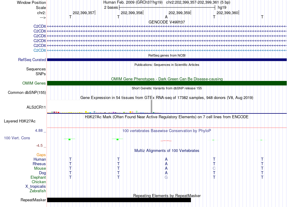The height and width of the screenshot is (207, 287).
Task: Click the 202,399,359 position label
Action: coord(179,13)
